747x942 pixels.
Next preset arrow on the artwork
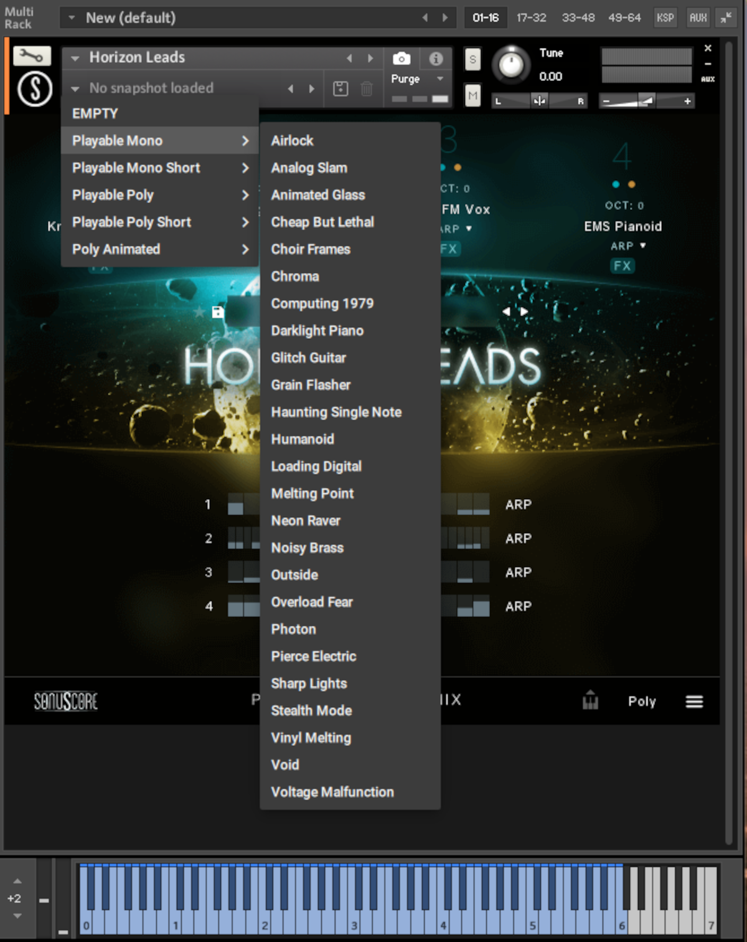pos(524,311)
